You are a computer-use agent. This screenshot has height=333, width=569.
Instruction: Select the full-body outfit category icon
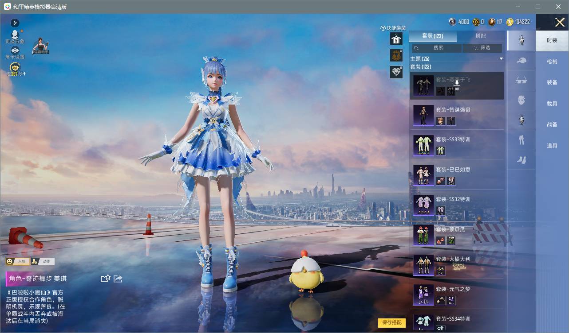click(522, 40)
